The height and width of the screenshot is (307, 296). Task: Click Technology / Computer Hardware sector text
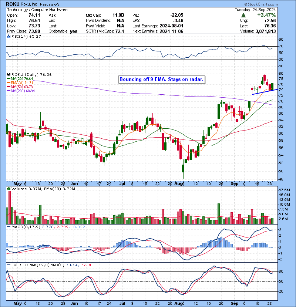tap(37, 10)
